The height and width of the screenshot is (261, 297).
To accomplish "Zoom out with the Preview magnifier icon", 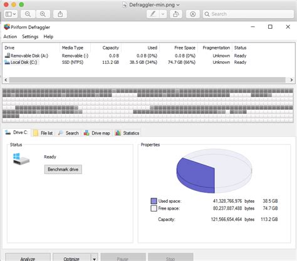I will (x=28, y=14).
